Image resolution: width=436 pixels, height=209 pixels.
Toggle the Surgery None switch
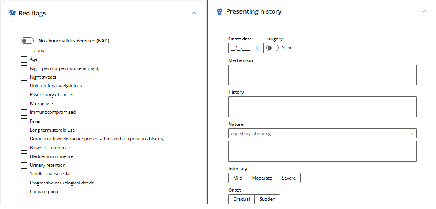(x=272, y=48)
